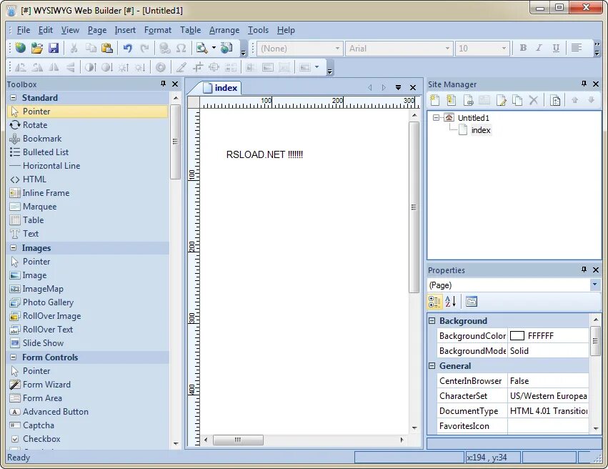The height and width of the screenshot is (469, 608).
Task: Open the Arial font dropdown
Action: pos(447,49)
